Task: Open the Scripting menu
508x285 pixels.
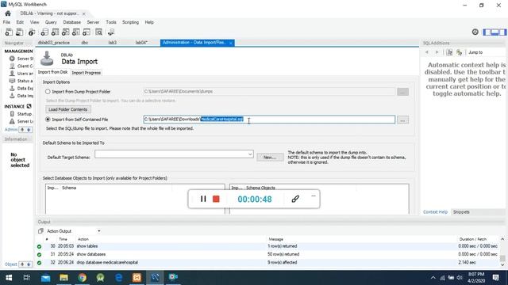Action: [130, 22]
